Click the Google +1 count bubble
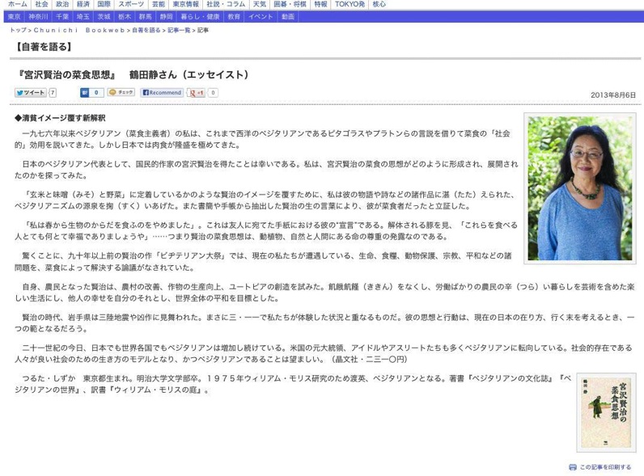The image size is (644, 476). (213, 93)
